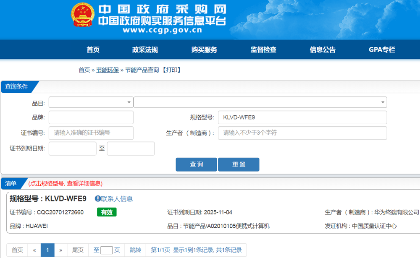Open the 信息公告 navigation item
Image resolution: width=420 pixels, height=258 pixels.
click(x=323, y=50)
